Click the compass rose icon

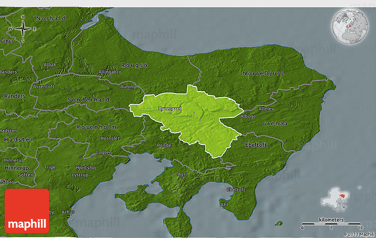coord(23,29)
